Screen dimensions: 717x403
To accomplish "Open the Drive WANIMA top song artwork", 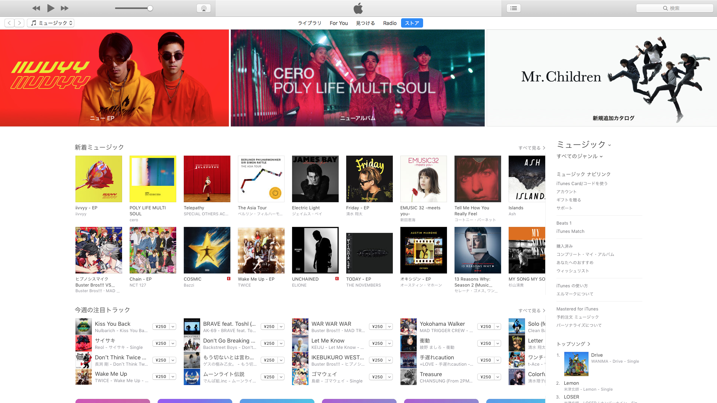I will point(576,364).
